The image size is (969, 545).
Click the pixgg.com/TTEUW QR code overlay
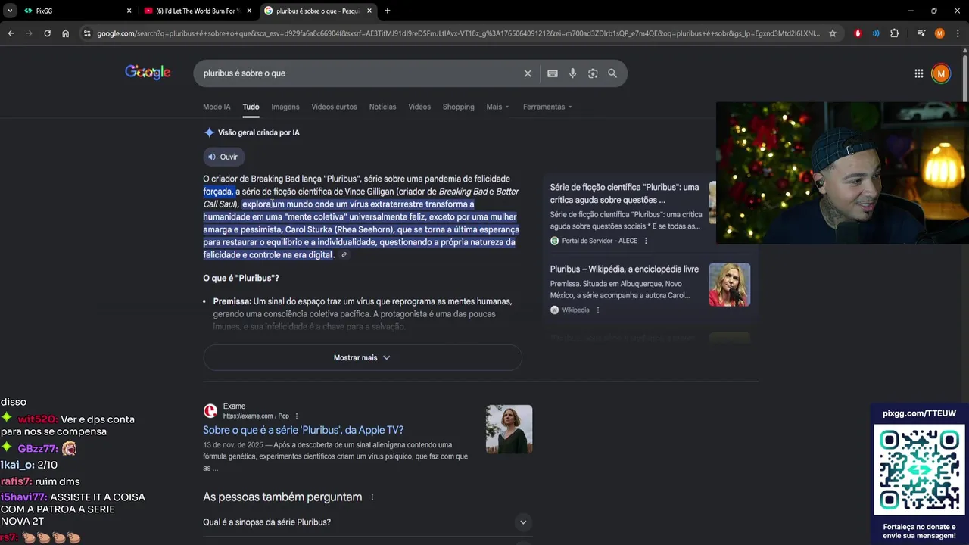point(919,469)
